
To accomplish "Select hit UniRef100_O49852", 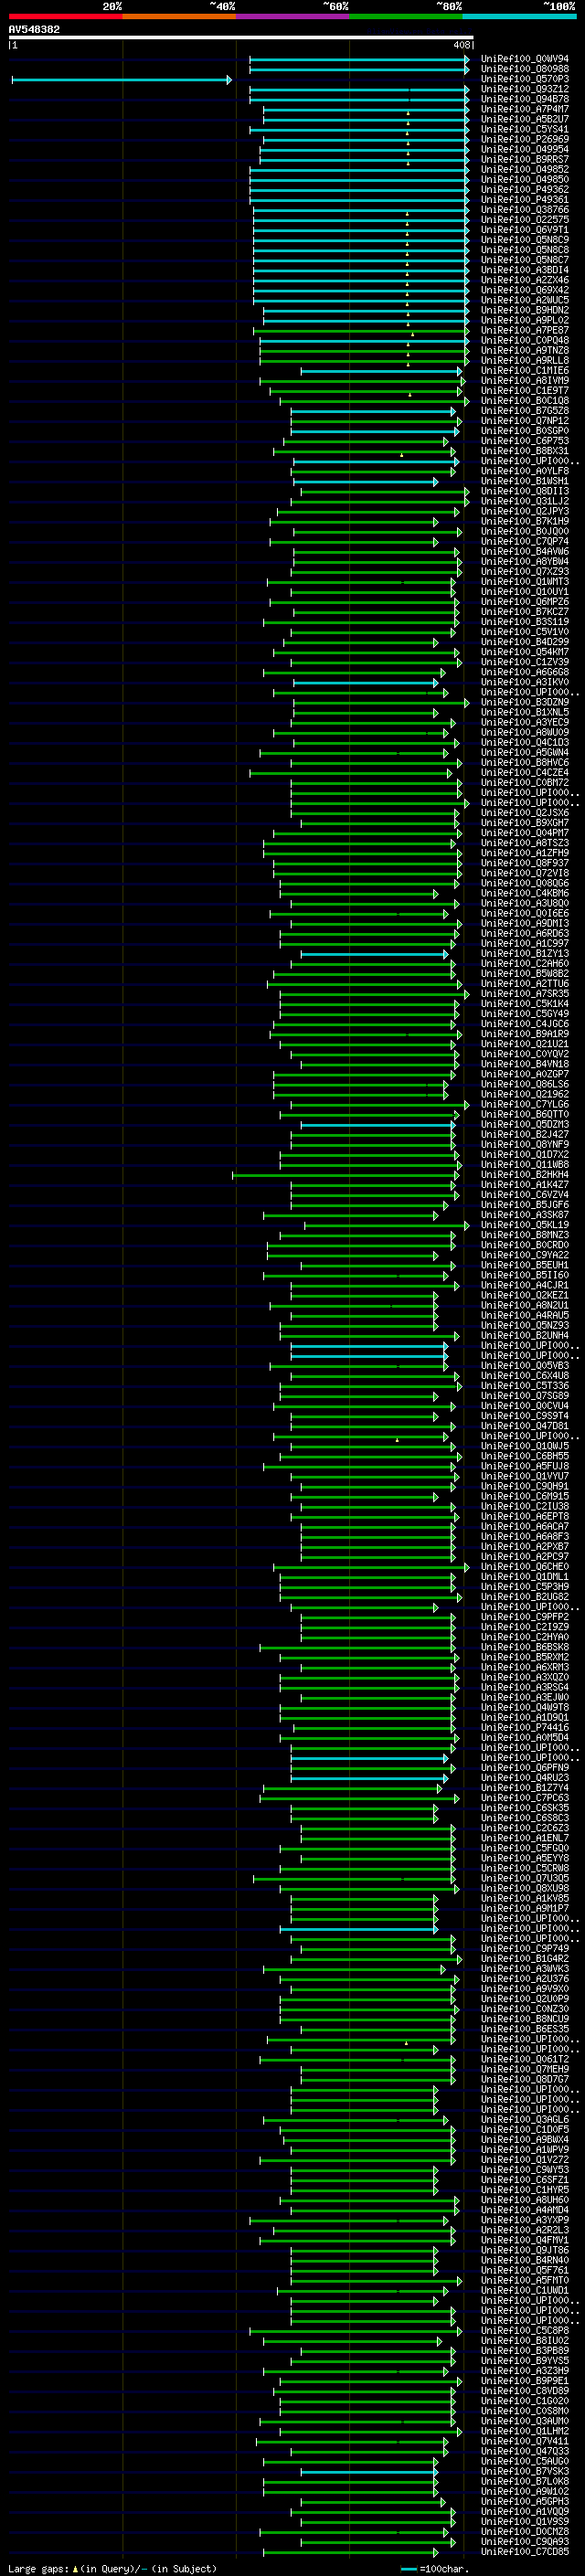I will (525, 169).
